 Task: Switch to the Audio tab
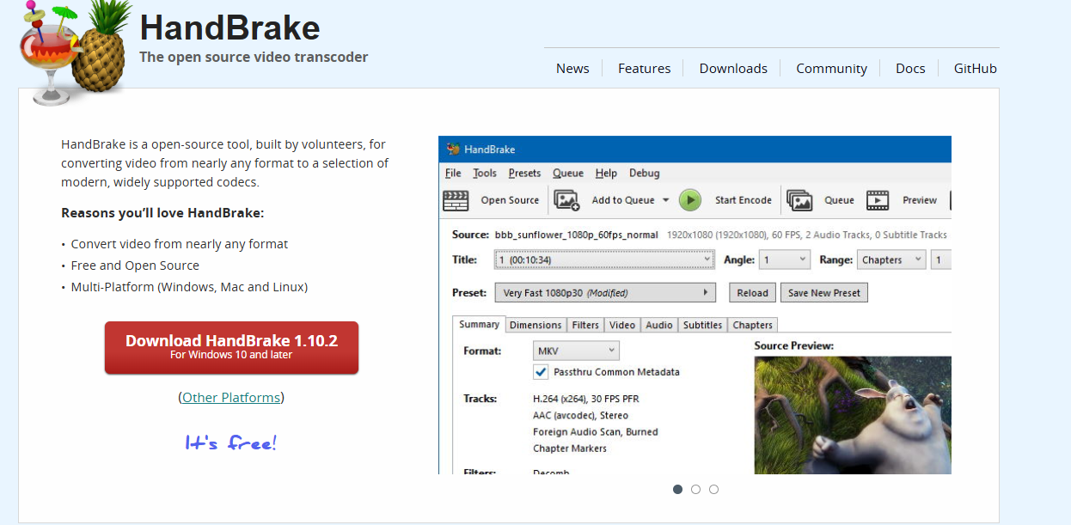click(659, 325)
